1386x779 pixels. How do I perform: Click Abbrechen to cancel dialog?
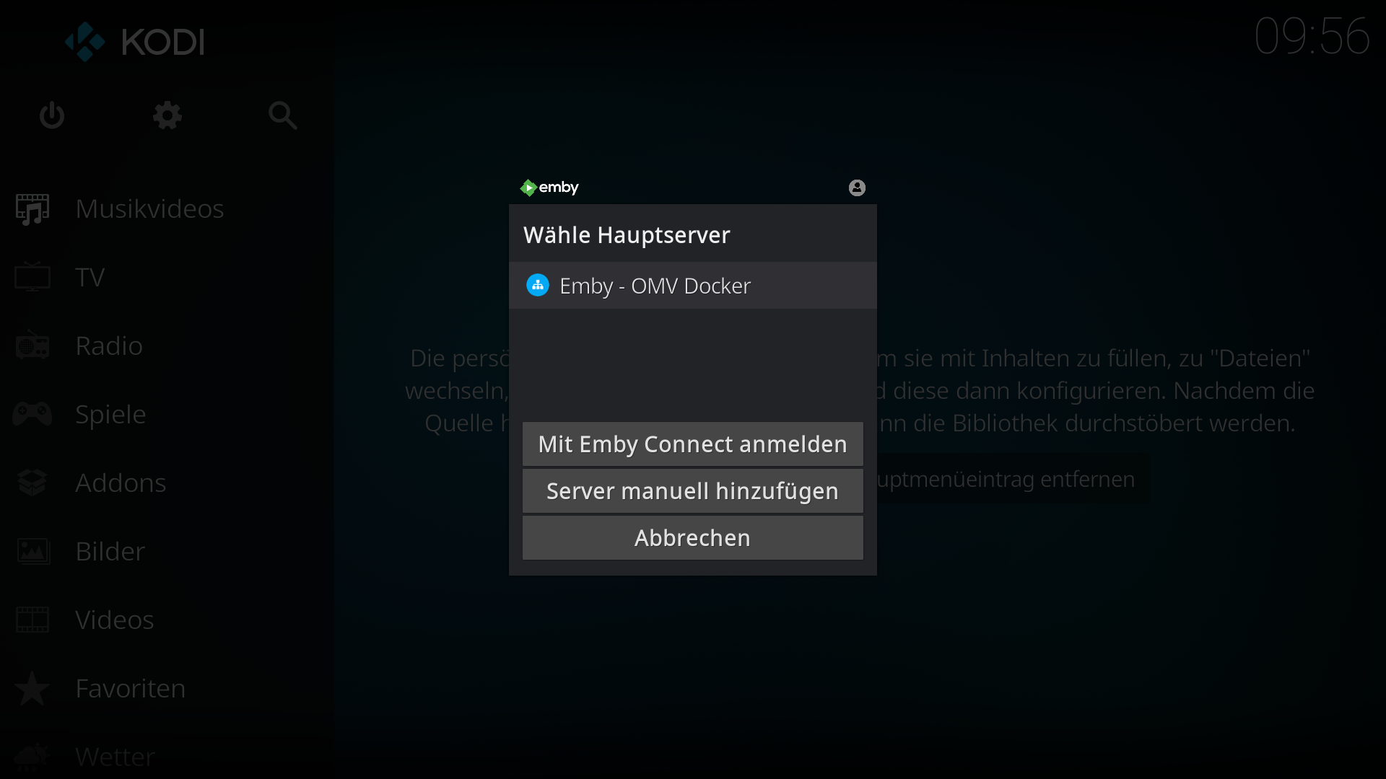[693, 538]
